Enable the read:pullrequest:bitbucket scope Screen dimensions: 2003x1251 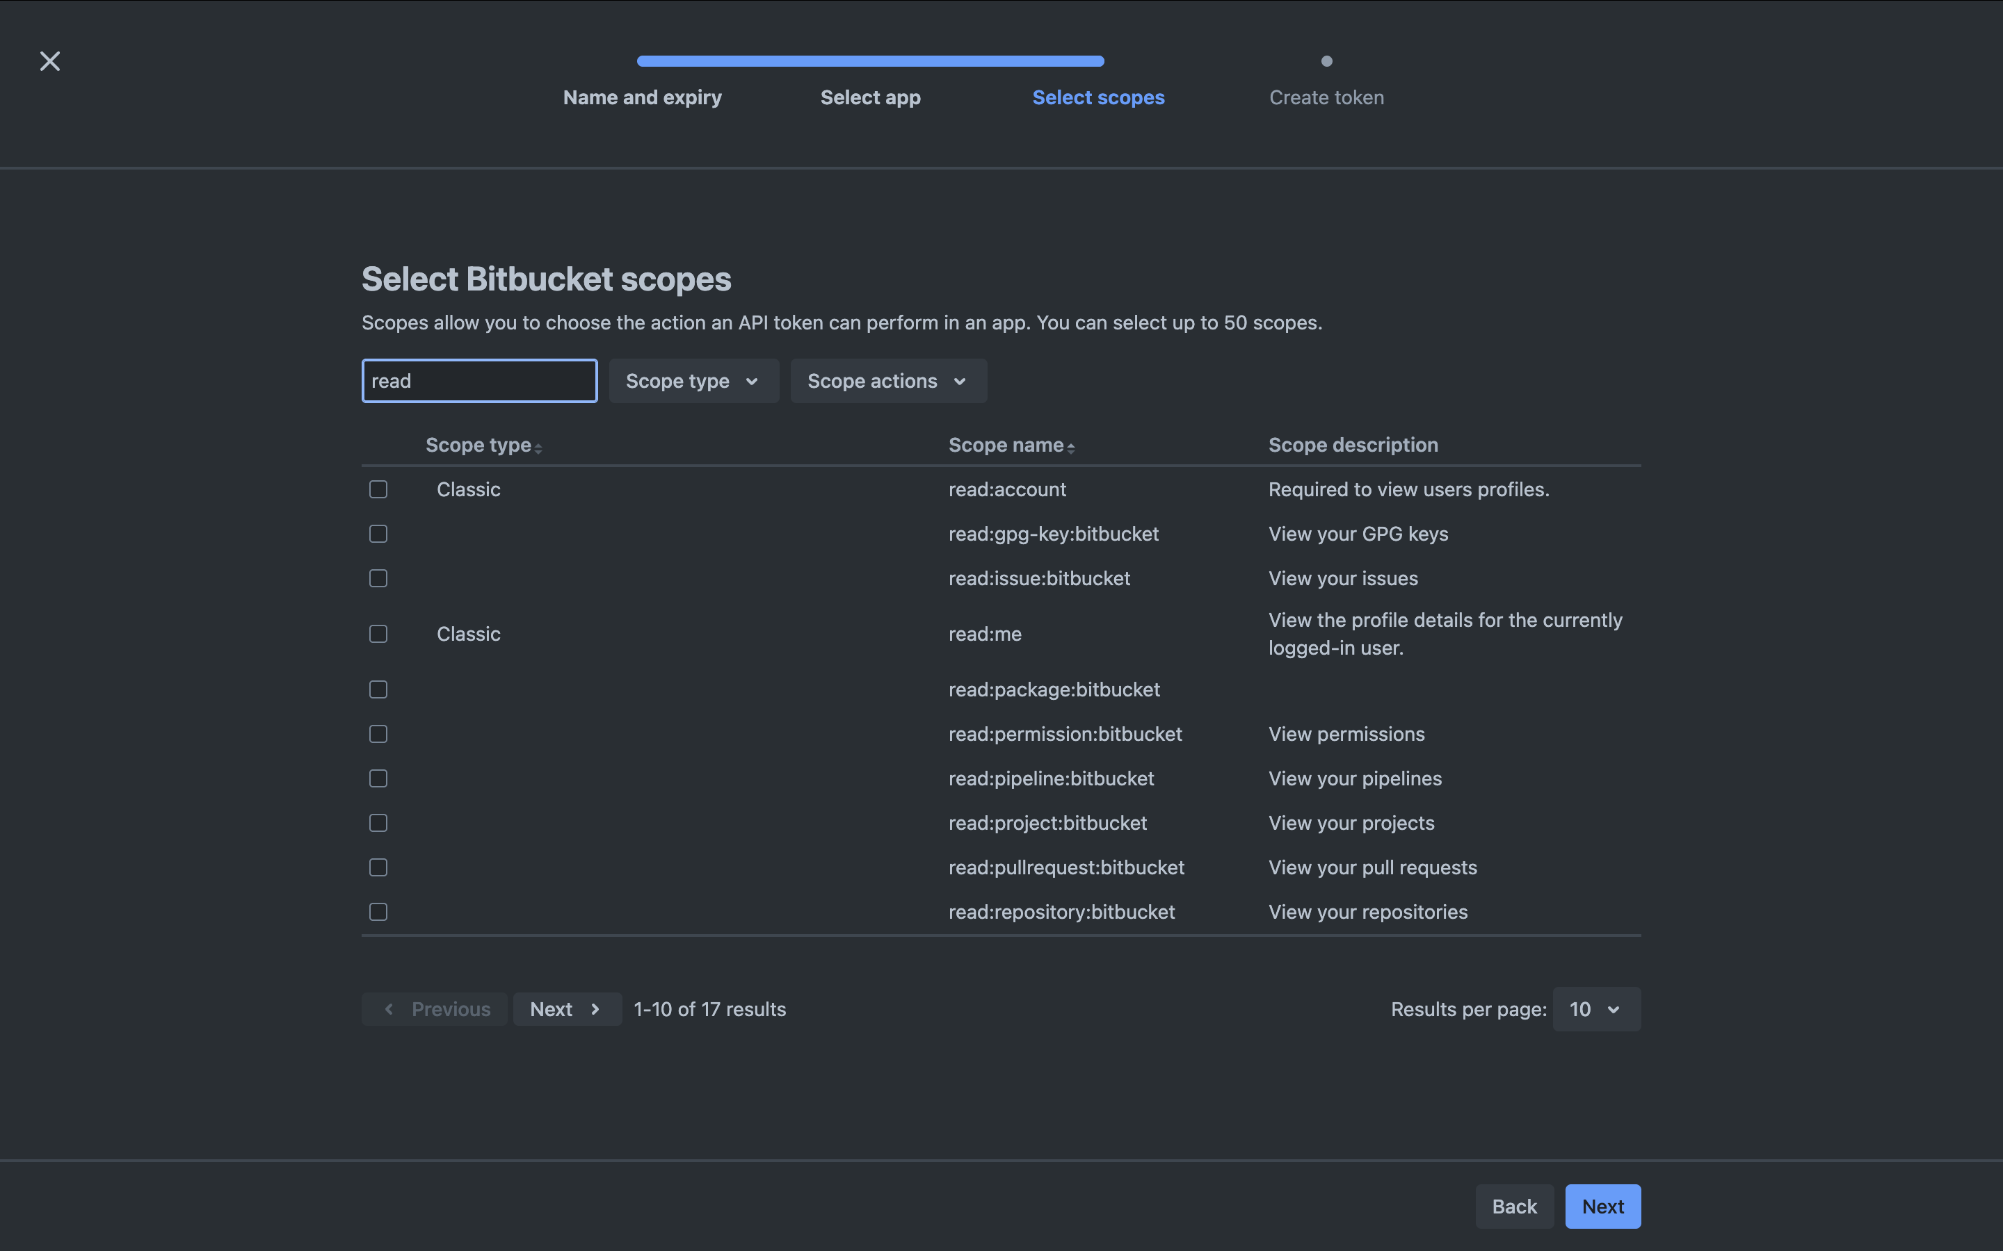tap(378, 866)
